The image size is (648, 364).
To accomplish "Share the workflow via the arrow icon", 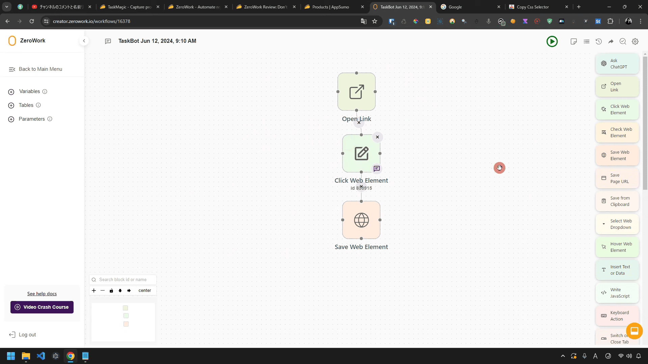I will [611, 41].
